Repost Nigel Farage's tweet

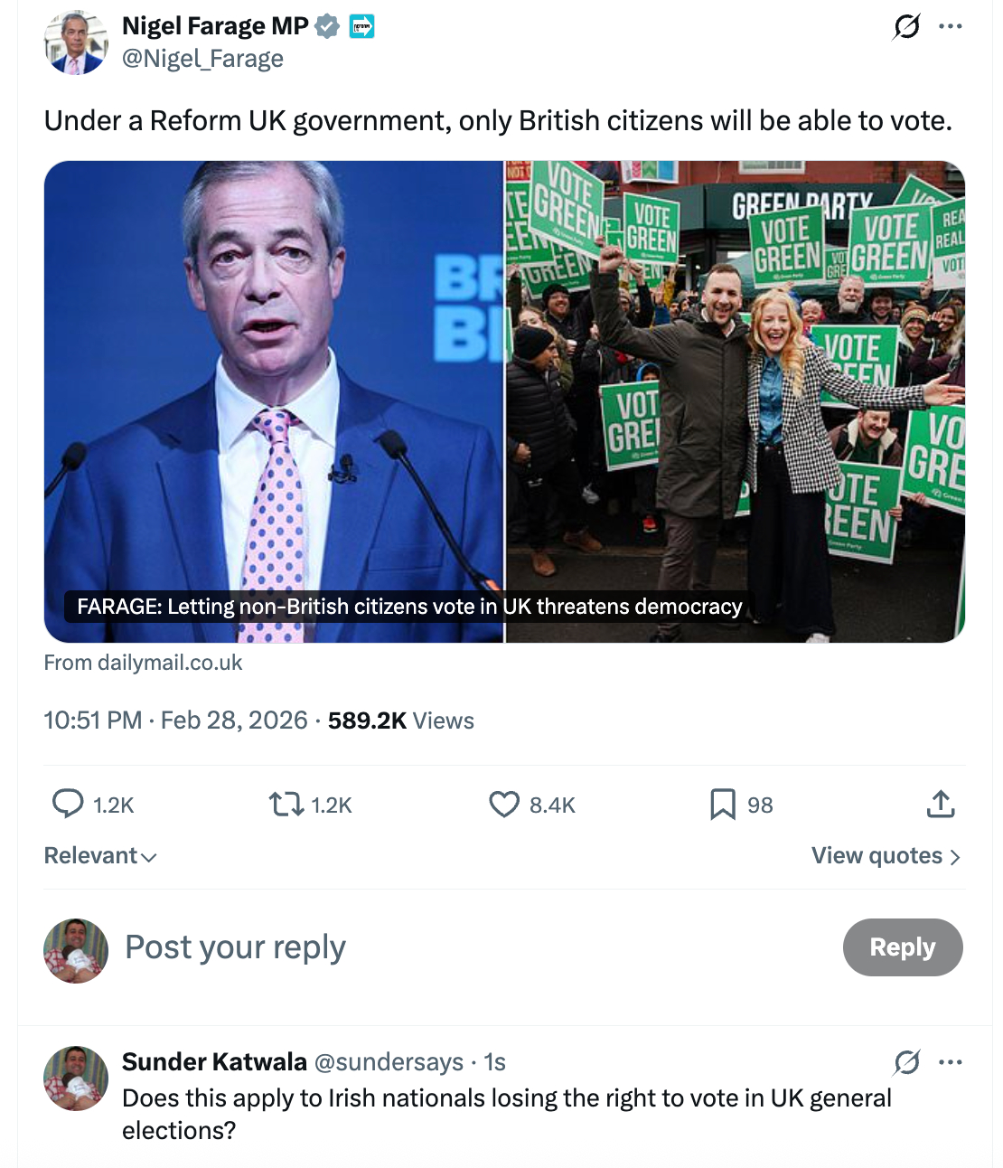286,804
